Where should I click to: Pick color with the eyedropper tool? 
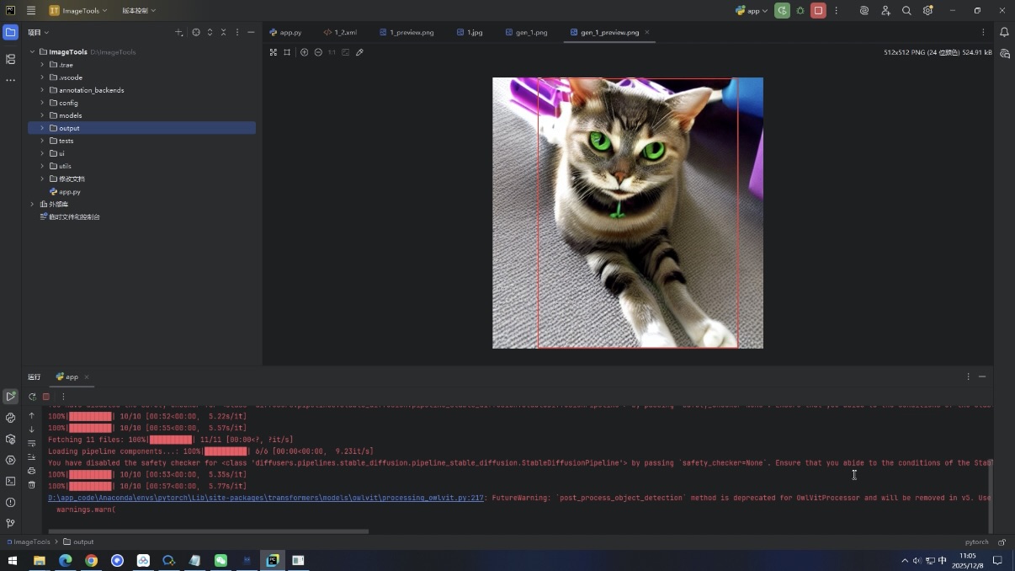pos(359,52)
